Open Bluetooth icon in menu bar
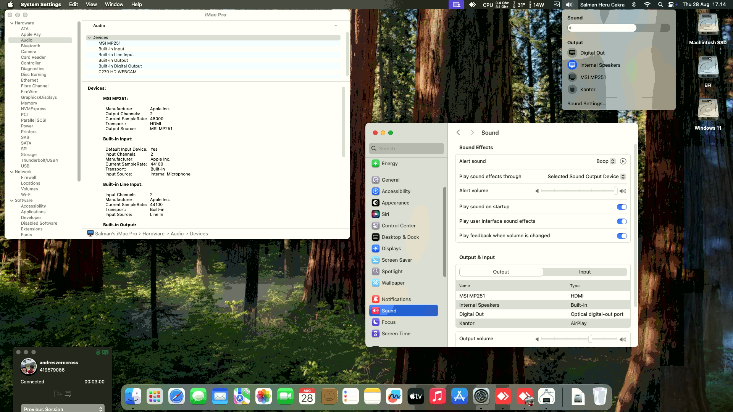733x412 pixels. click(x=634, y=5)
